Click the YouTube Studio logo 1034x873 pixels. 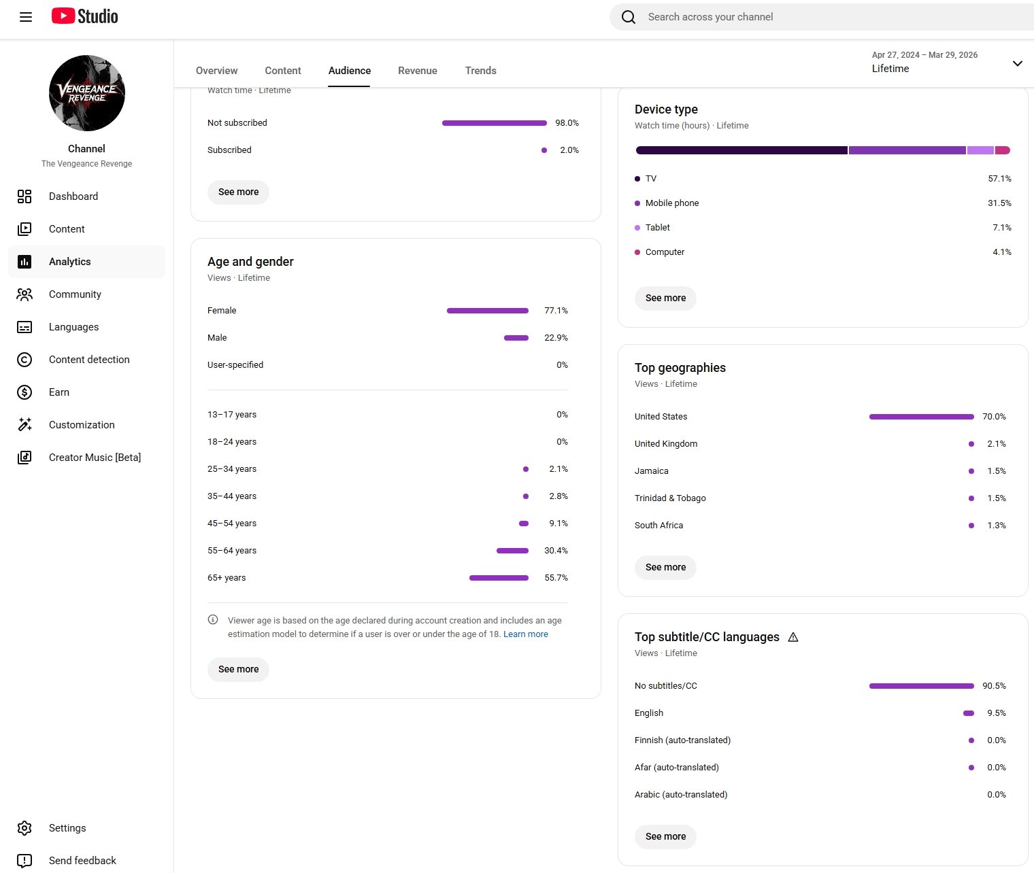[x=85, y=16]
